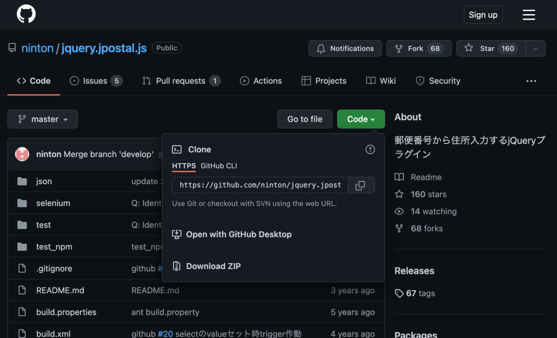This screenshot has height=338, width=557.
Task: Open the build.properties file
Action: pos(66,312)
